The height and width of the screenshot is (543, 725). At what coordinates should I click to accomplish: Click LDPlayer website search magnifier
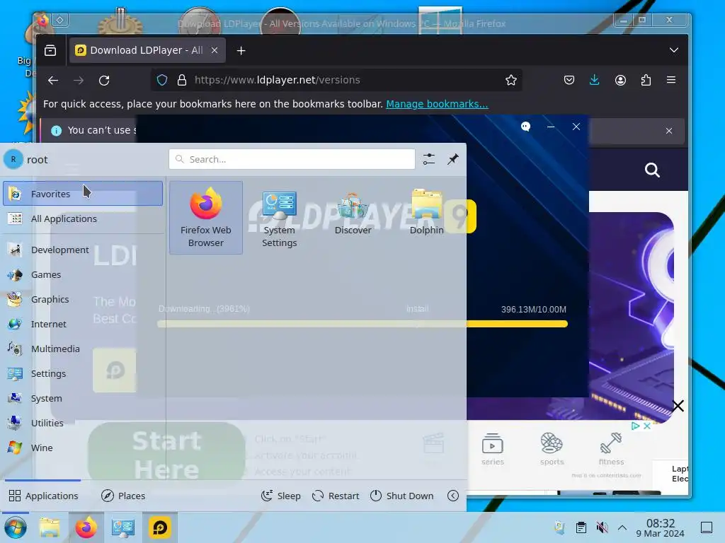(652, 170)
